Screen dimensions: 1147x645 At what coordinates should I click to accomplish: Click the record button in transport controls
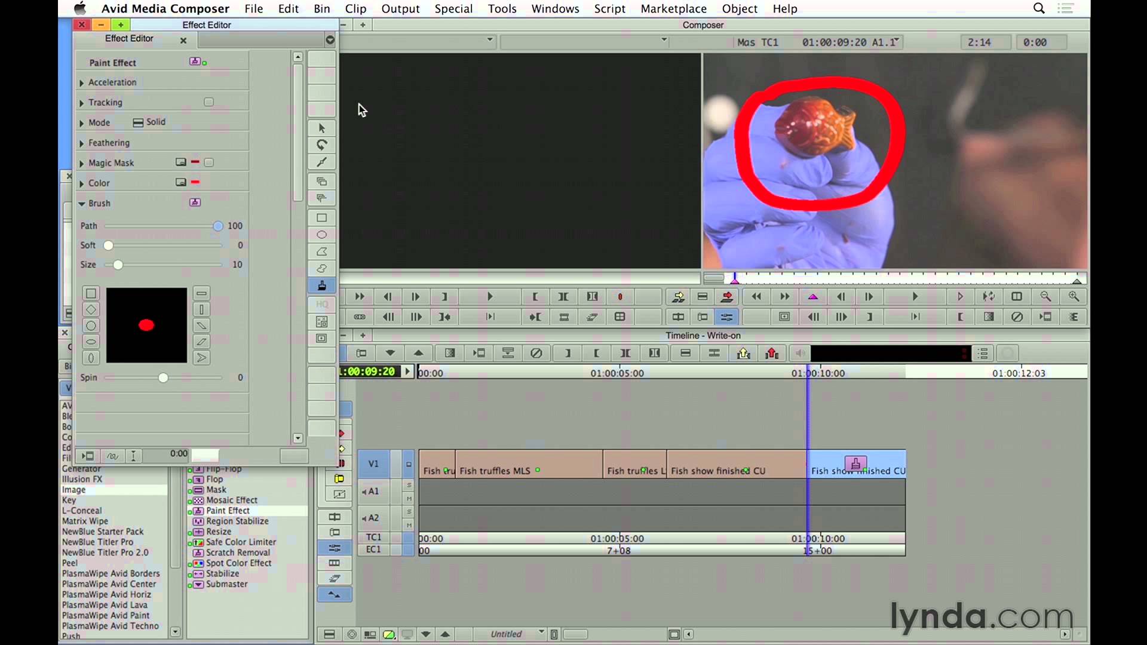click(x=619, y=296)
